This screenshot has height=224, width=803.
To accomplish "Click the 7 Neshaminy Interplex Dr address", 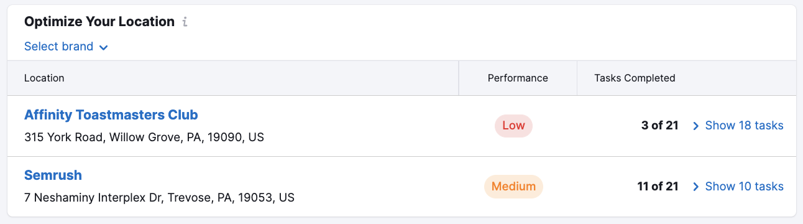I will (x=159, y=198).
